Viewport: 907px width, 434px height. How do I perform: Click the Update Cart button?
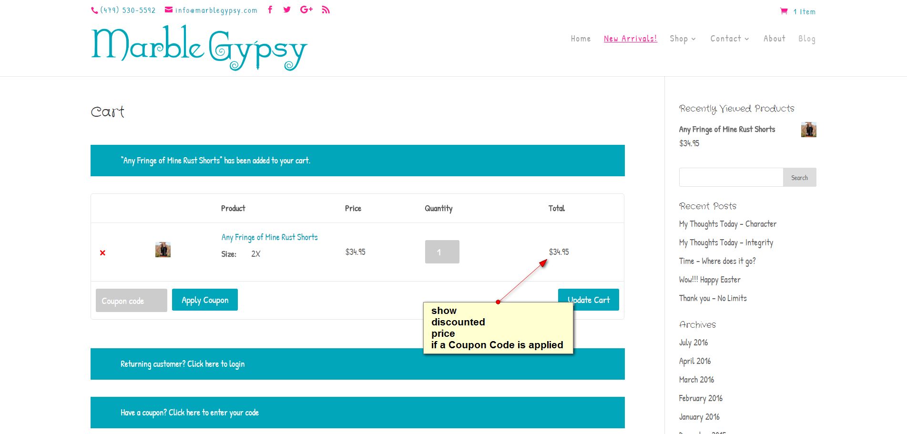click(589, 300)
